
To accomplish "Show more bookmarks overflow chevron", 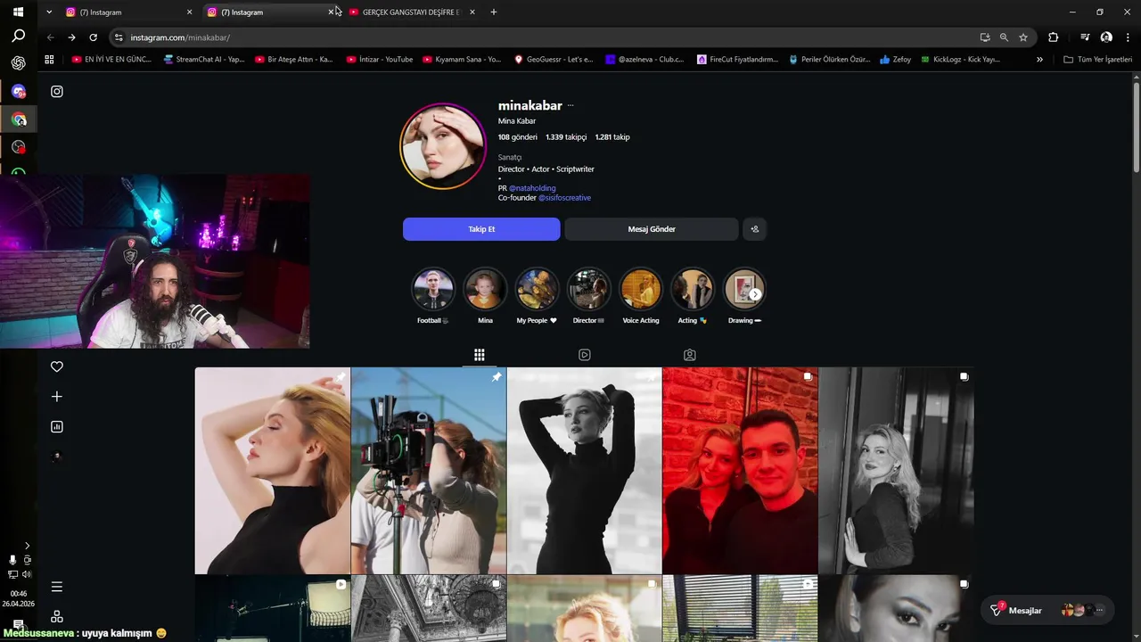I will pos(1039,60).
